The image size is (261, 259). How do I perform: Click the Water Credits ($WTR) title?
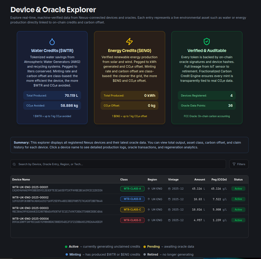coord(52,51)
